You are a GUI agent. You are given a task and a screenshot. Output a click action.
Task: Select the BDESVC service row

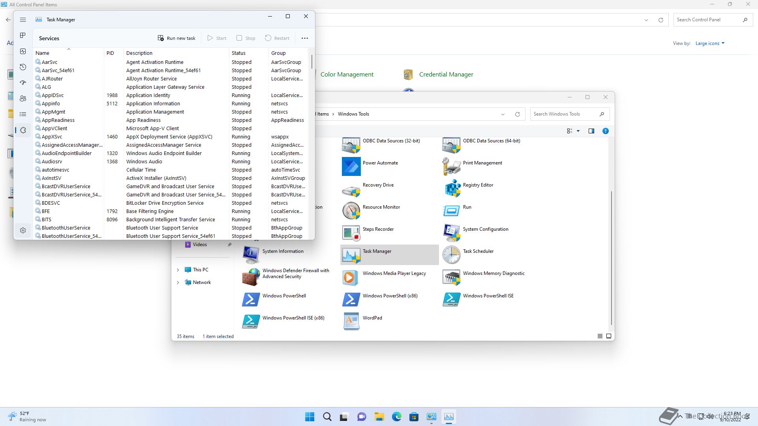[x=171, y=203]
